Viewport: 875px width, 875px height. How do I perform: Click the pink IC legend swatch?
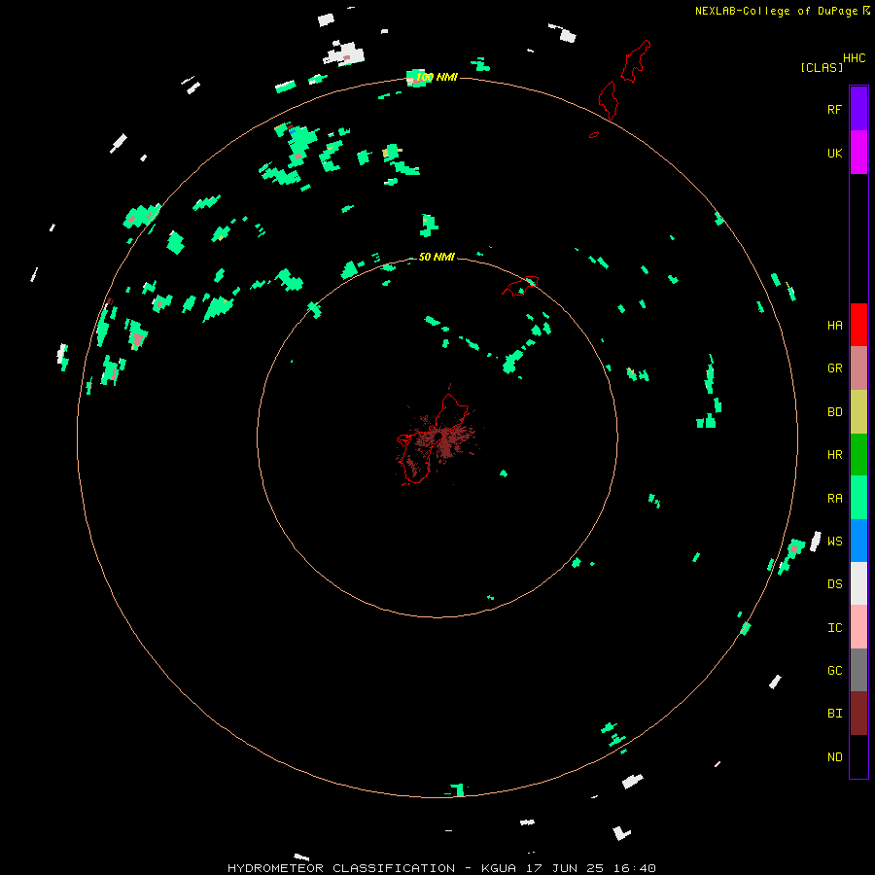(858, 627)
